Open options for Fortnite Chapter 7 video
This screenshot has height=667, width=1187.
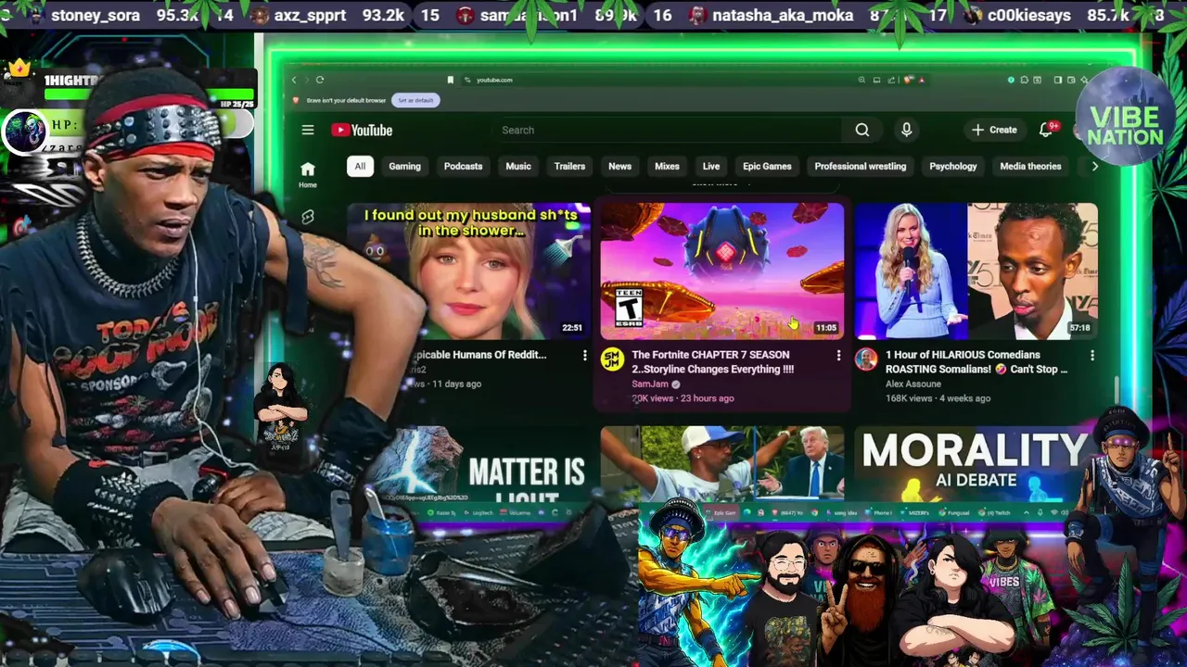[838, 356]
